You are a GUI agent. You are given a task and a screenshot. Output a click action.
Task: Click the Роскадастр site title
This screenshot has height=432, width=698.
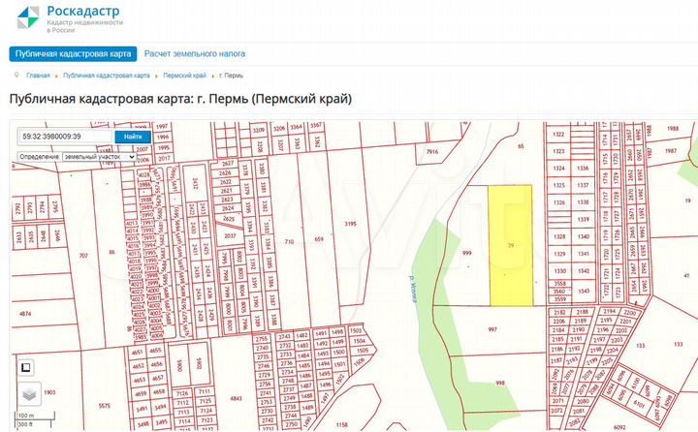tap(83, 11)
